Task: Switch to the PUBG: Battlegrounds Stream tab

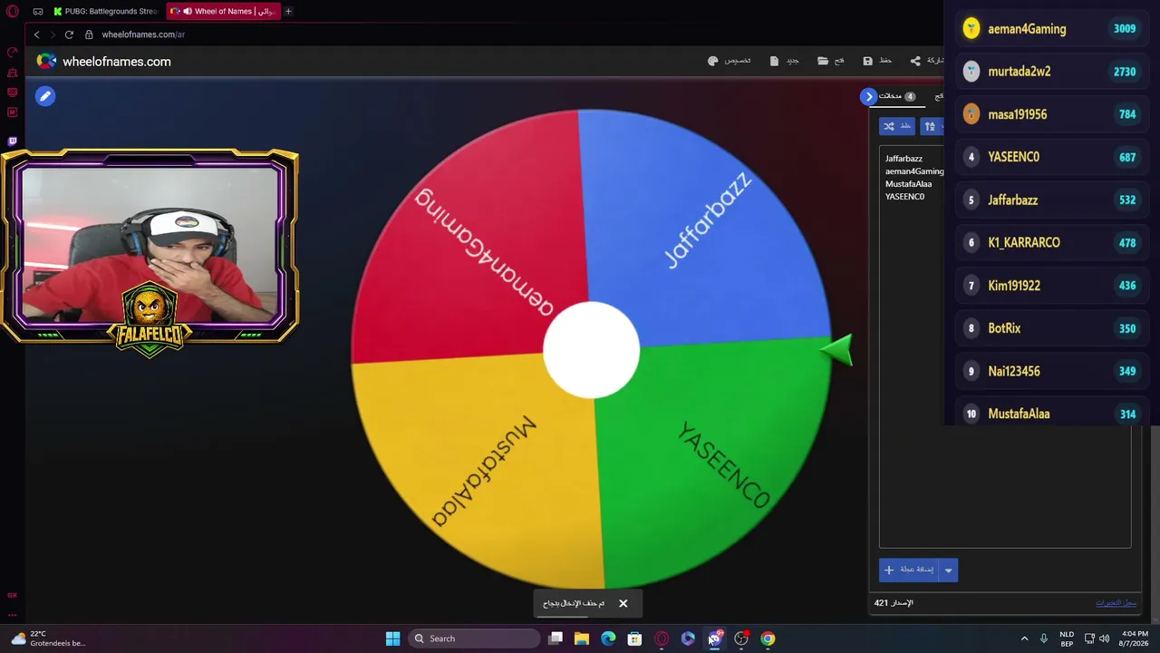Action: [105, 11]
